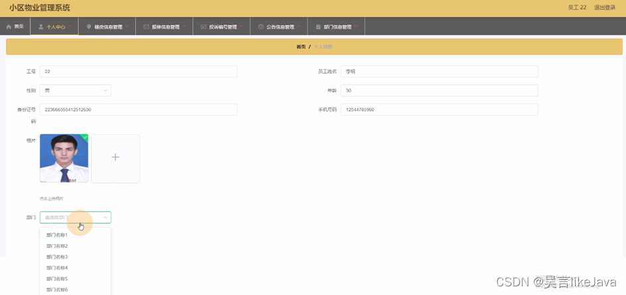
Task: Click the location pin icon for 楼房信息管理
Action: point(89,27)
